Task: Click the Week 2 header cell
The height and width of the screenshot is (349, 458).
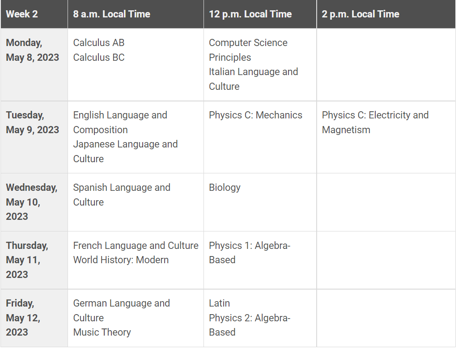Action: (x=22, y=14)
